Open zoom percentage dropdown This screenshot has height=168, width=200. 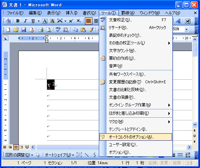pyautogui.click(x=186, y=30)
